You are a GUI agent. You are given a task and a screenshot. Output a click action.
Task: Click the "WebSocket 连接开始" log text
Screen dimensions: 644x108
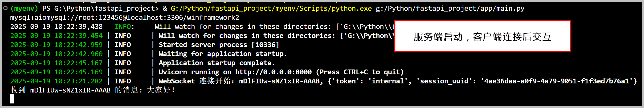click(195, 81)
